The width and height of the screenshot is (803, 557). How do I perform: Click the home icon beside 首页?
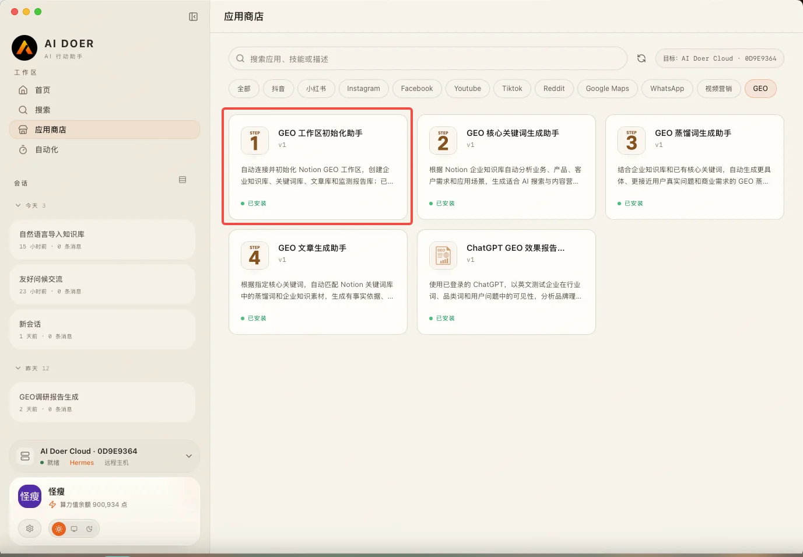click(23, 90)
